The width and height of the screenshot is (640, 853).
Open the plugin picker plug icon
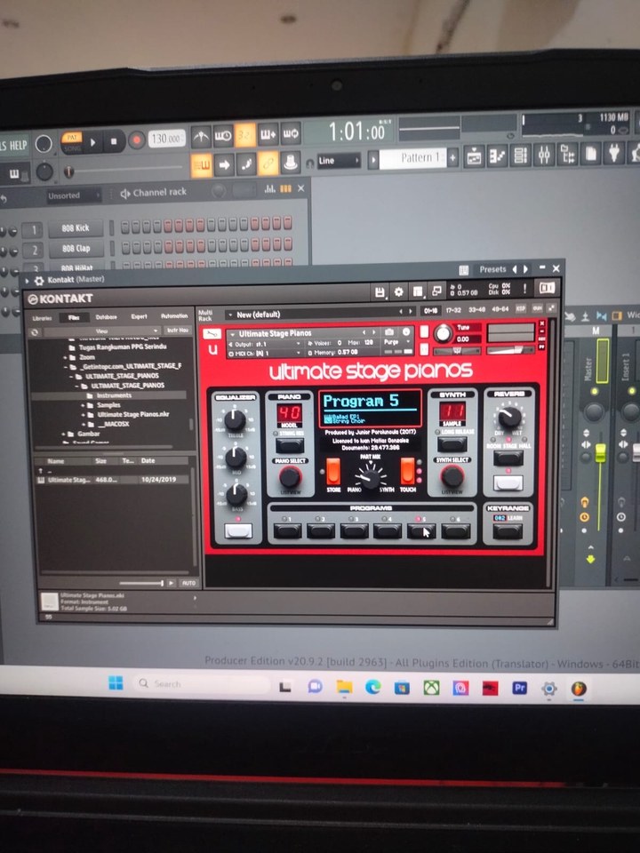[x=614, y=154]
